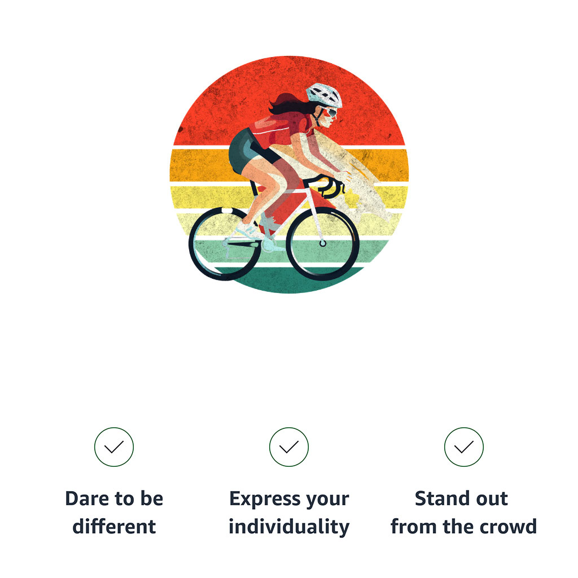
Task: Click the checkmark icon above "Dare to be different"
Action: coord(114,447)
